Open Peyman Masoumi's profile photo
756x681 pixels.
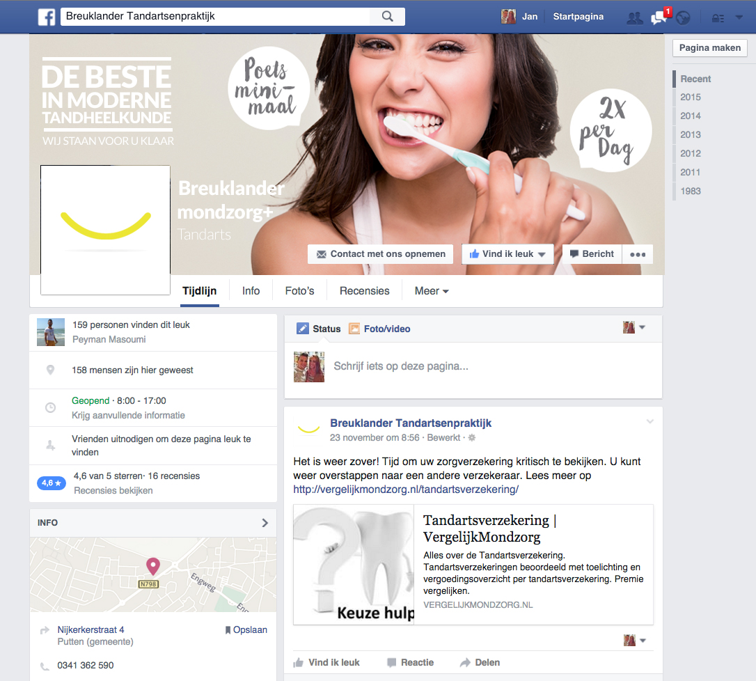pyautogui.click(x=51, y=332)
